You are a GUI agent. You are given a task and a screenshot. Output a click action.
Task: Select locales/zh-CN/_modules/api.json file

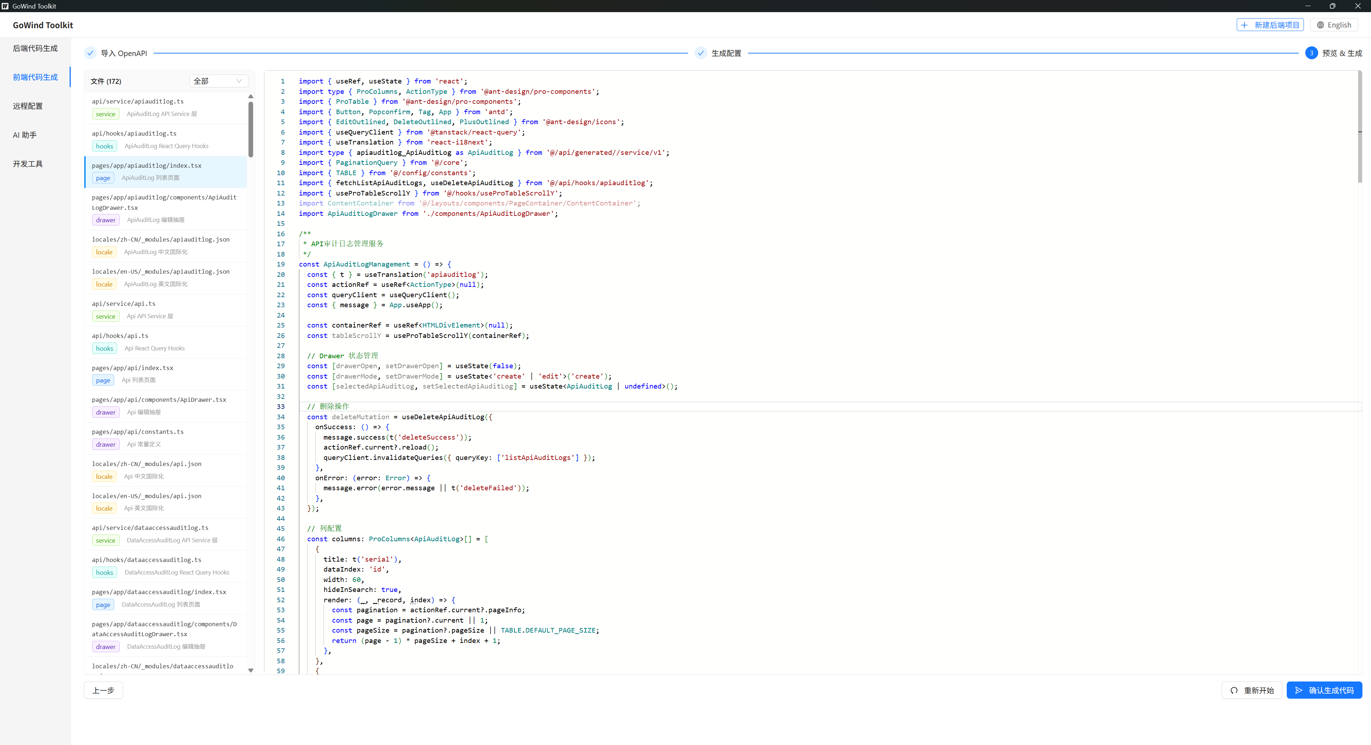166,471
